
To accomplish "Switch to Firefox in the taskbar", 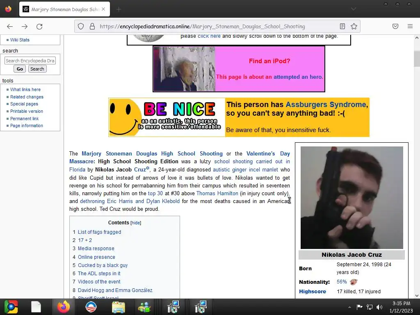I will click(x=64, y=307).
